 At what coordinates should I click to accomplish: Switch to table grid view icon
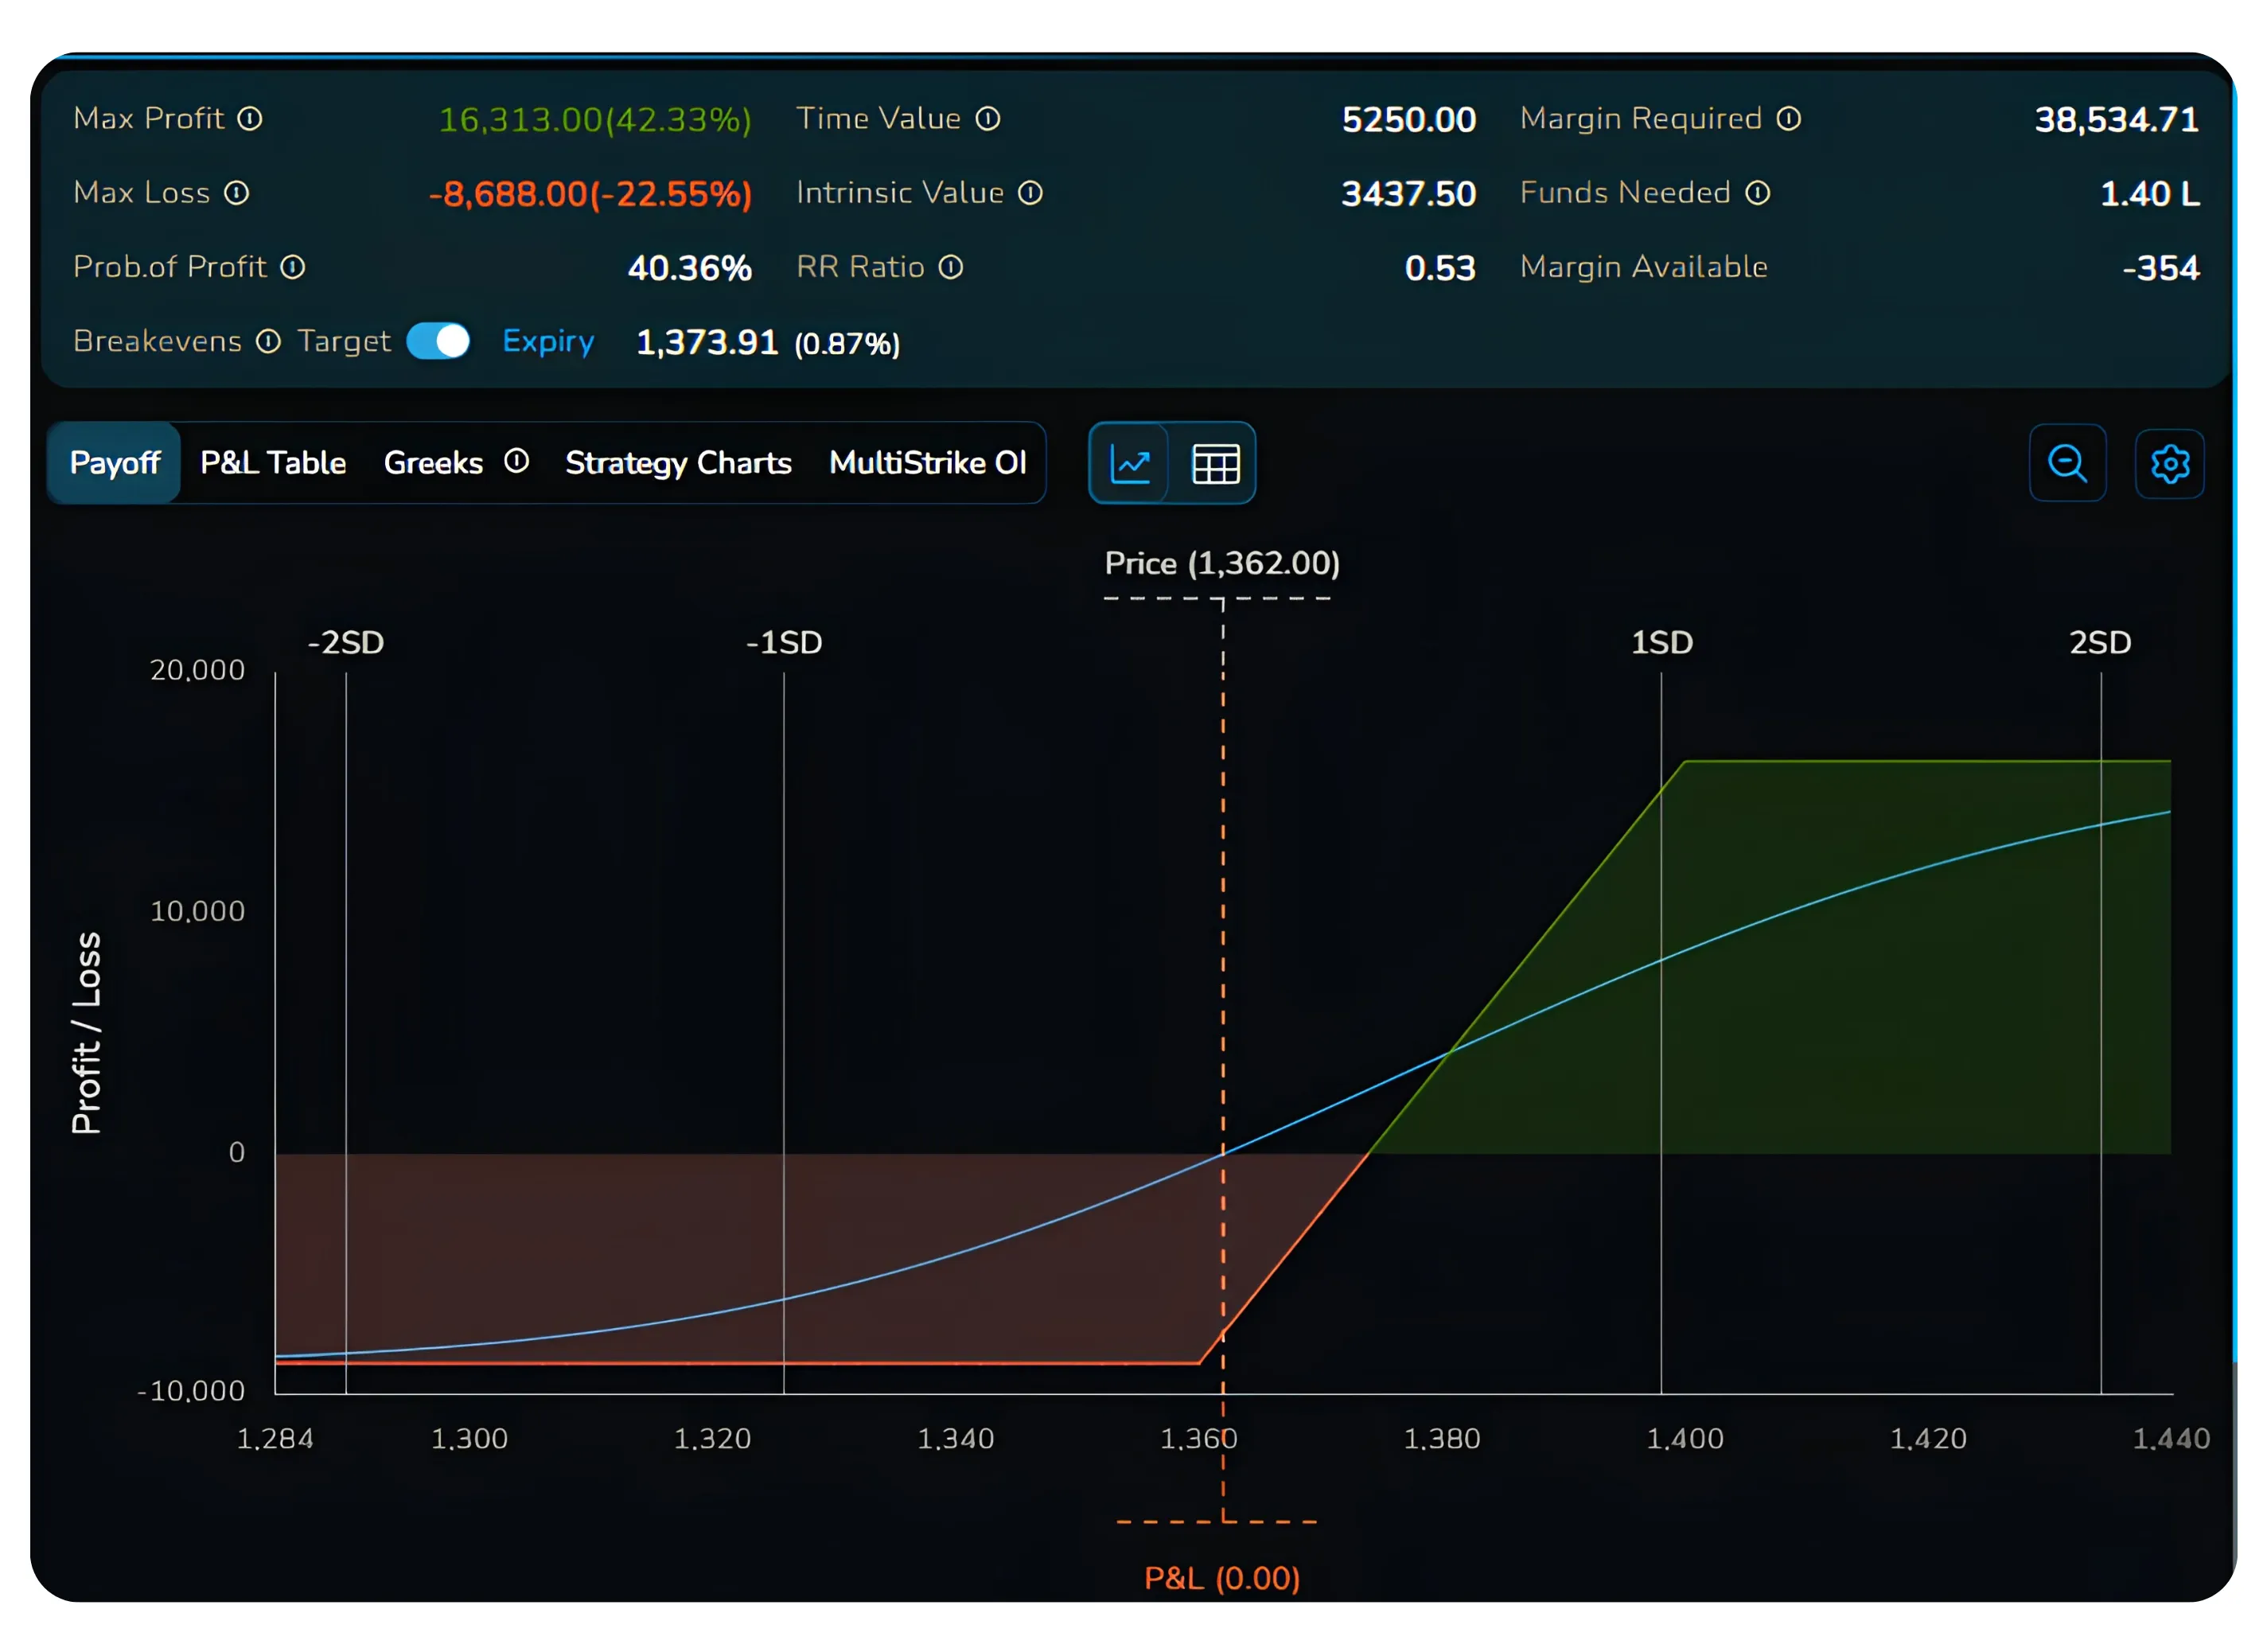coord(1215,464)
